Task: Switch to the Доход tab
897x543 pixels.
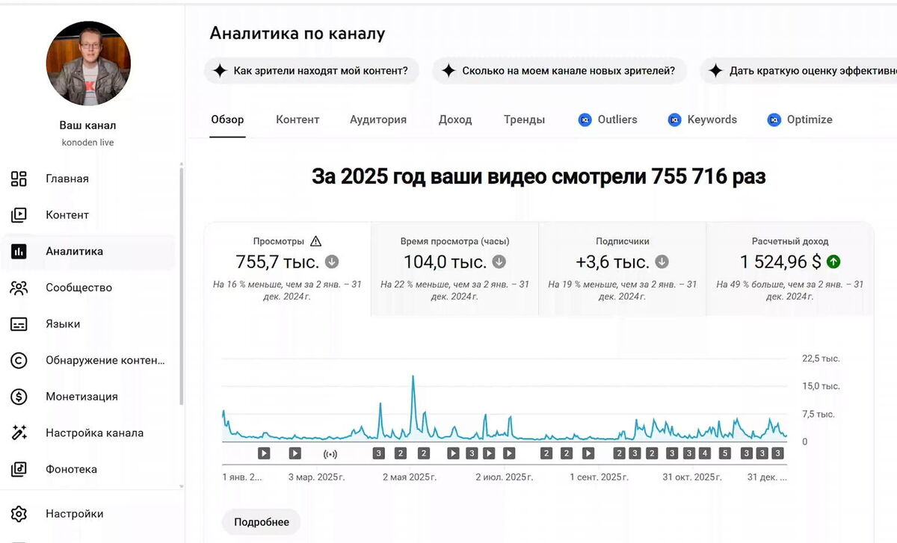Action: tap(455, 120)
